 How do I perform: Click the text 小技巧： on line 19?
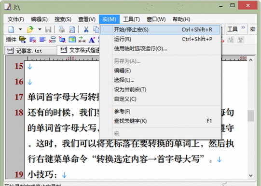43,175
